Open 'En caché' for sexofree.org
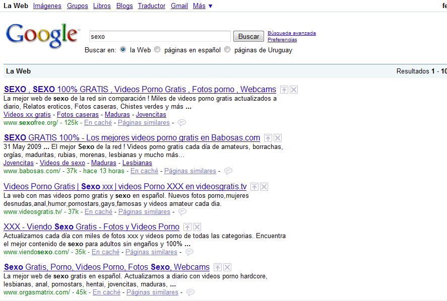This screenshot has width=447, height=301. click(x=98, y=123)
